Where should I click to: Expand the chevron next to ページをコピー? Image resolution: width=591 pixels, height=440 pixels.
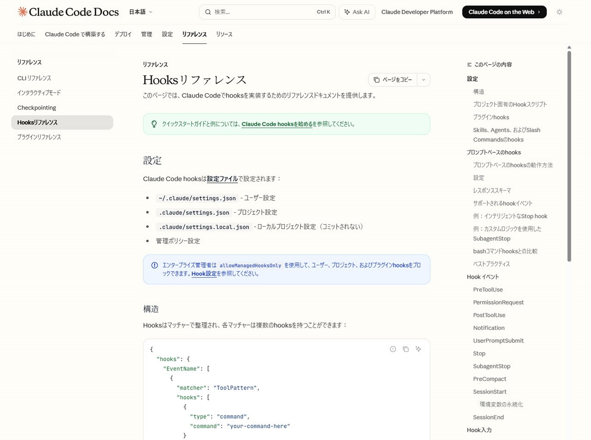click(x=423, y=79)
